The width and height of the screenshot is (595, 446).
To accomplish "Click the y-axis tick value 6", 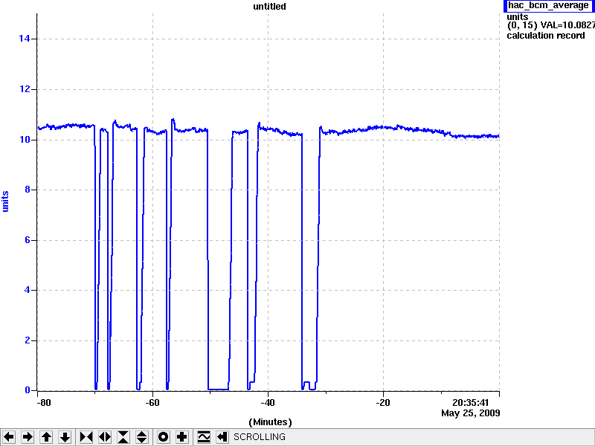I will 28,240.
